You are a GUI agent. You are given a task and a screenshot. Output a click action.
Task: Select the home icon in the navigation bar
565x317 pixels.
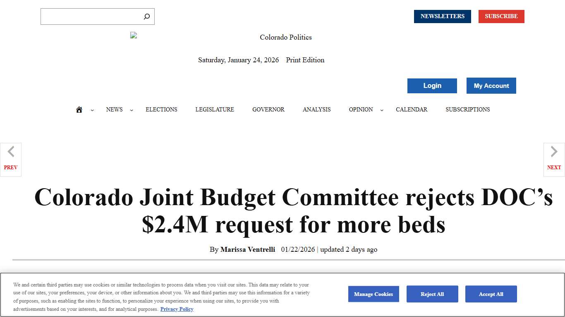click(79, 109)
